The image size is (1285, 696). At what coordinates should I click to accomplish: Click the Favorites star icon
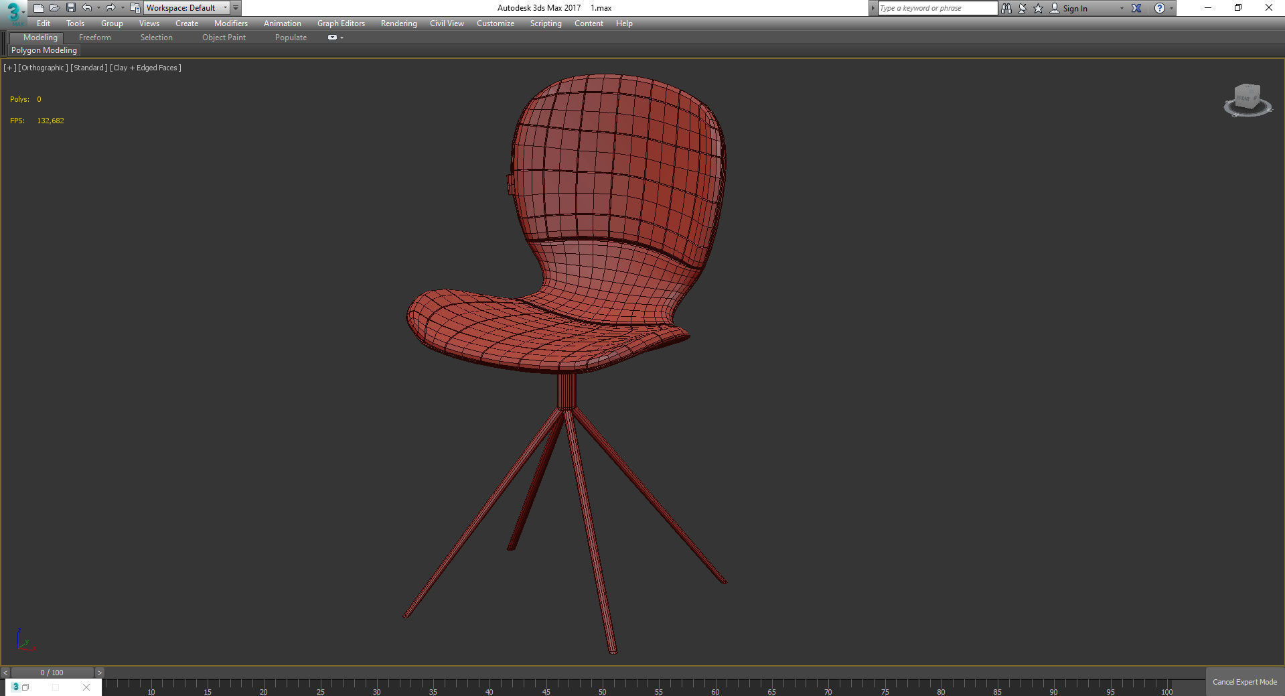pos(1039,8)
